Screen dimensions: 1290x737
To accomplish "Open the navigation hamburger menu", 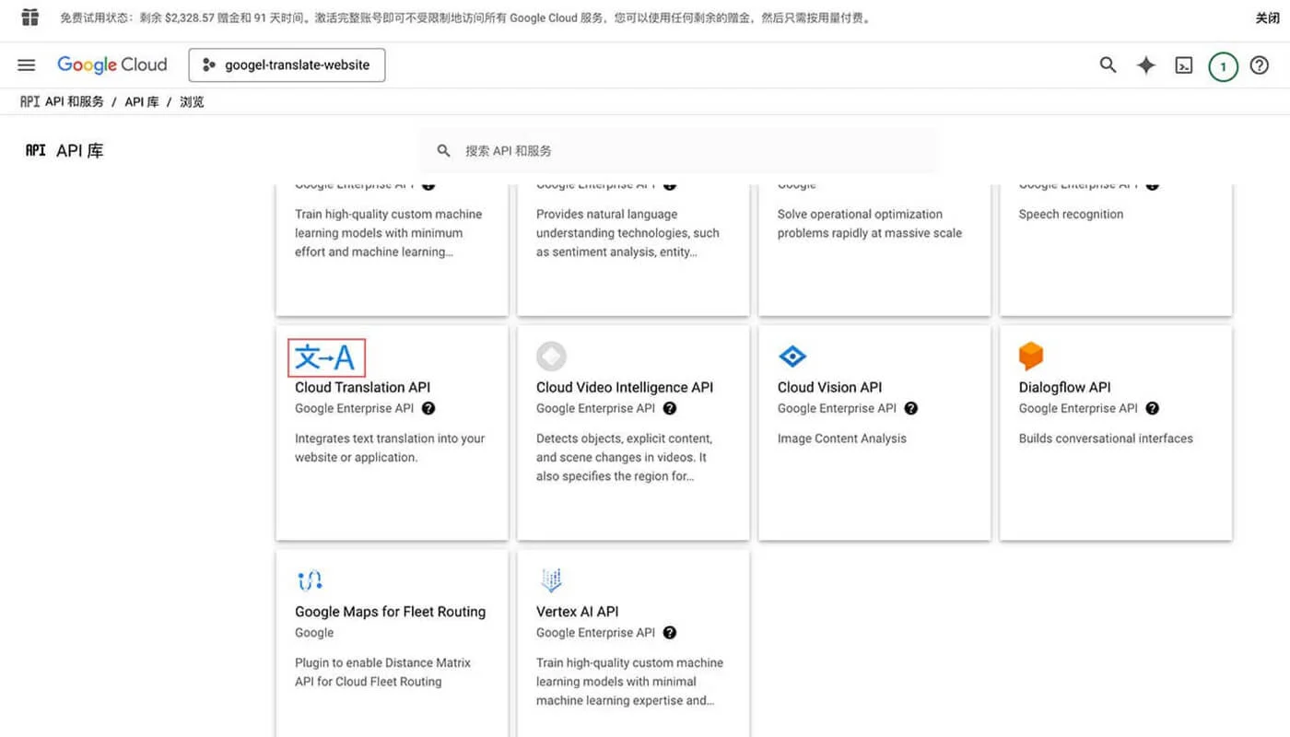I will tap(26, 64).
